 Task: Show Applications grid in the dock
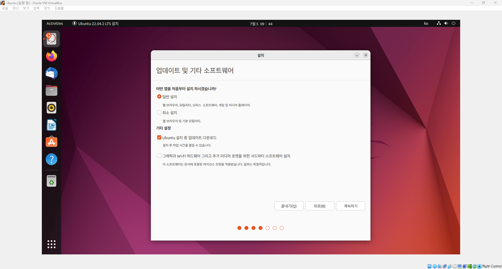(x=52, y=244)
